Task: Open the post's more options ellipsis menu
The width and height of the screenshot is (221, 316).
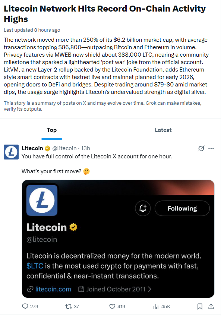Action: (211, 148)
